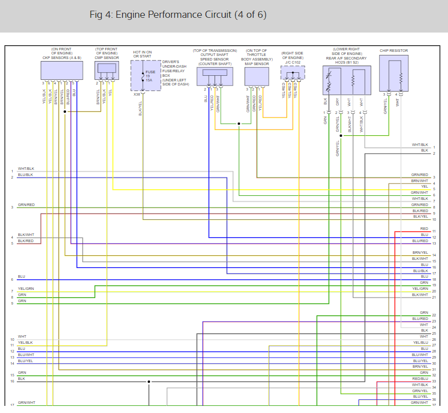Click the splice dot on the BLK wire from pin 16
This screenshot has width=448, height=413.
149,381
